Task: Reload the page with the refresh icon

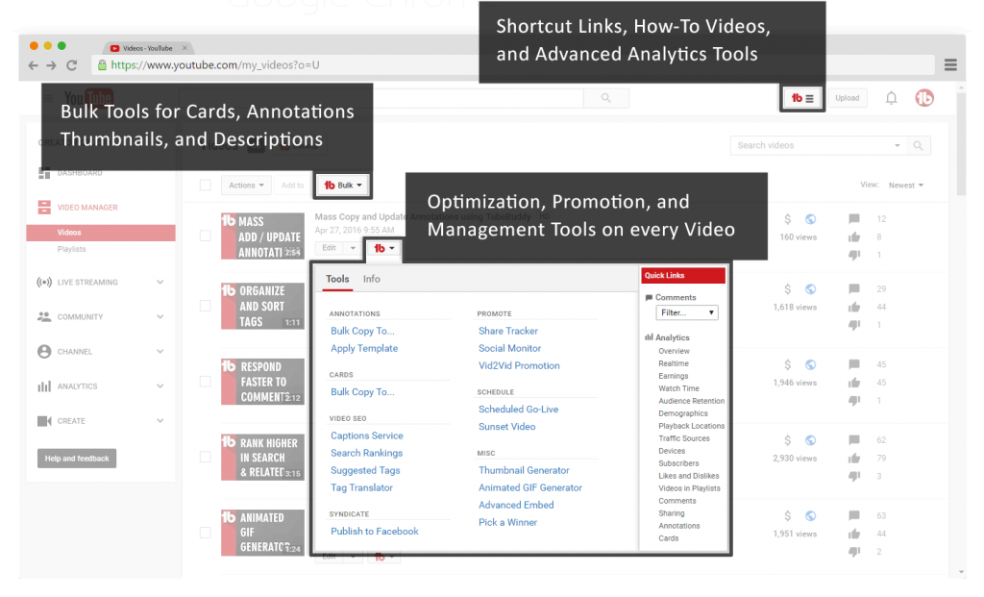Action: pyautogui.click(x=71, y=65)
